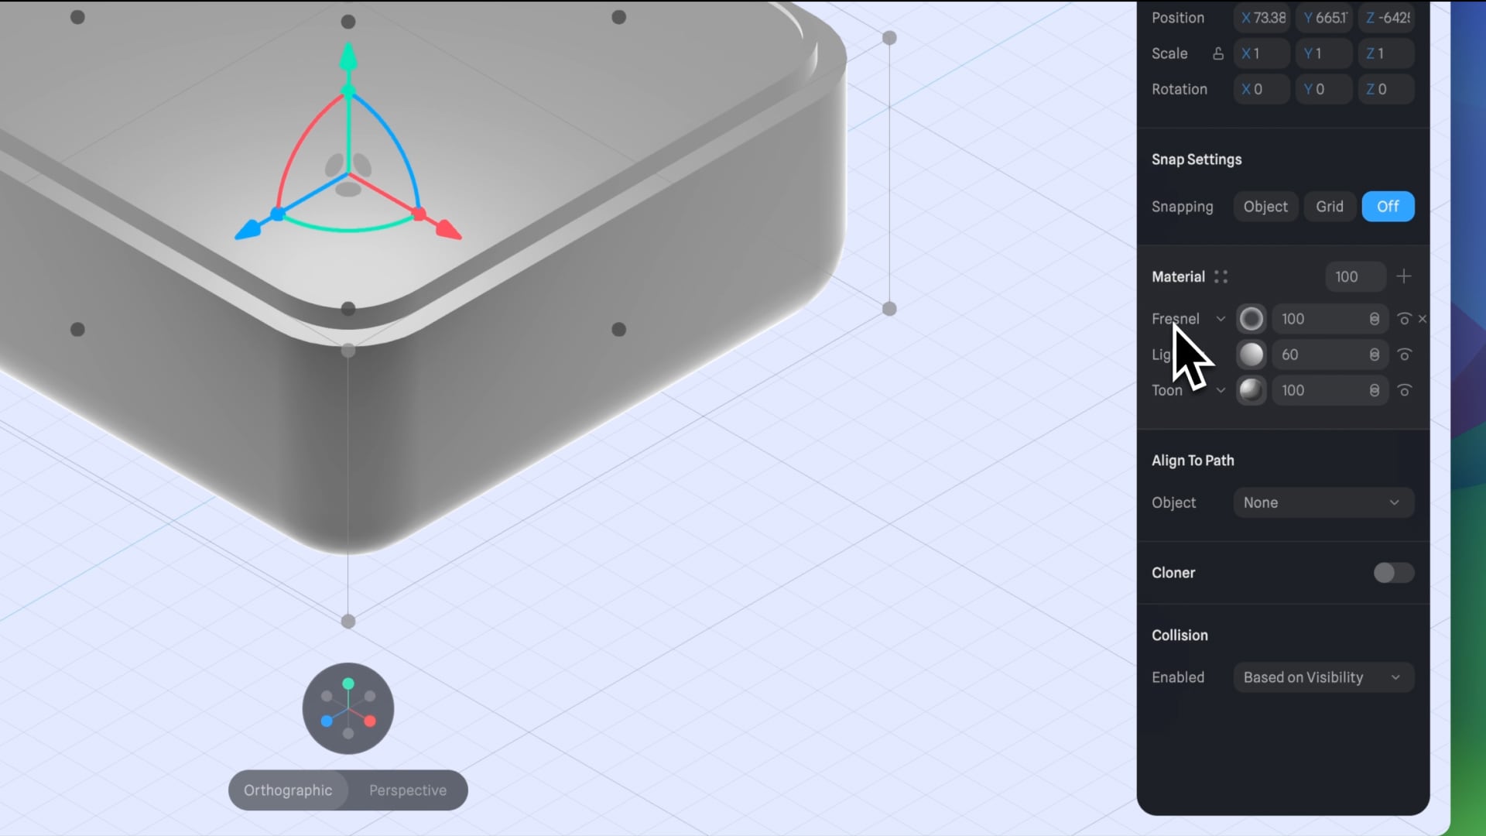Image resolution: width=1486 pixels, height=836 pixels.
Task: Click the Material assets four-dot icon
Action: point(1221,276)
